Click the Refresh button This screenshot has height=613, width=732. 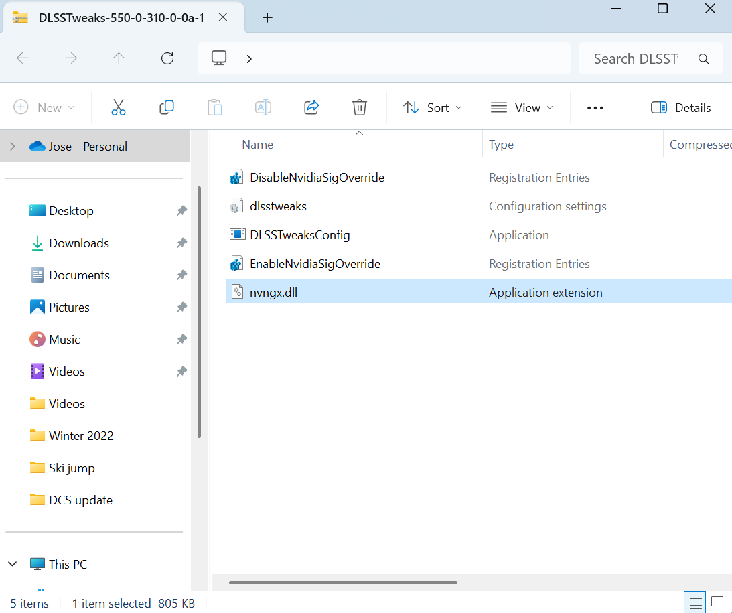167,58
